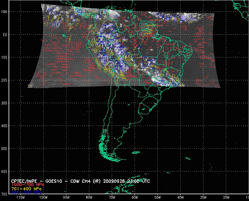Select the 50W longitude label
249x201 pixels.
point(158,197)
